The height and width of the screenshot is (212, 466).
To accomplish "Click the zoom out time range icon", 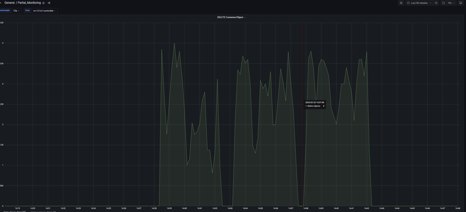I will pyautogui.click(x=436, y=3).
